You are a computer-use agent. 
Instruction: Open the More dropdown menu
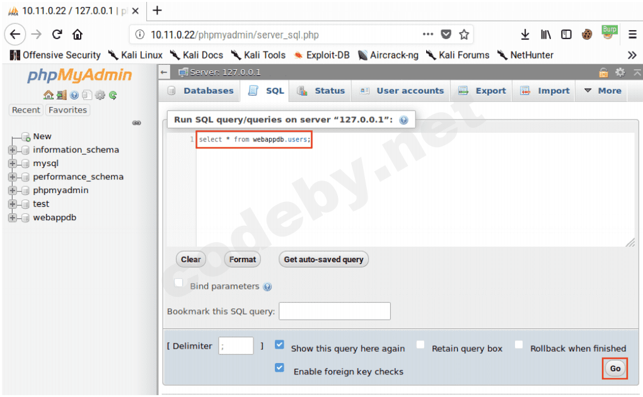(x=603, y=91)
